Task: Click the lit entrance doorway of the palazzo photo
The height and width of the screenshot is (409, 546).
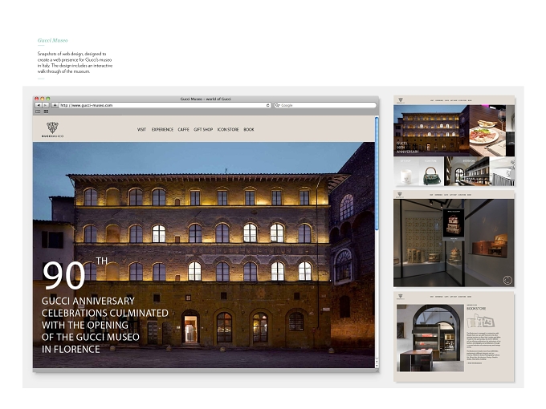Action: pos(190,329)
